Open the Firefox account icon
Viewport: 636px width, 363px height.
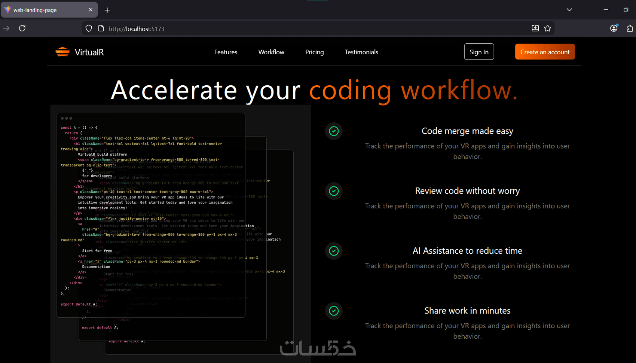(x=614, y=28)
